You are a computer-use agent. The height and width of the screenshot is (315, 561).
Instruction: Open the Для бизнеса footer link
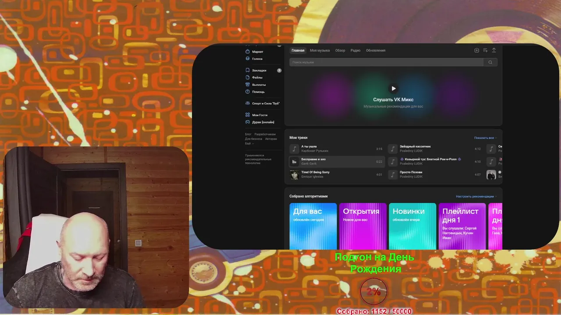(254, 139)
